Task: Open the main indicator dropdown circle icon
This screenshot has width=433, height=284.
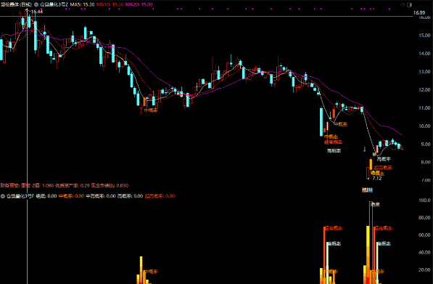Action: point(36,4)
